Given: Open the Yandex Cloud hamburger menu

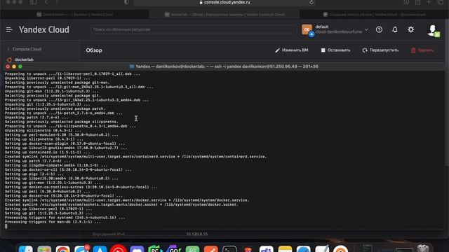Looking at the screenshot, I should click(9, 29).
